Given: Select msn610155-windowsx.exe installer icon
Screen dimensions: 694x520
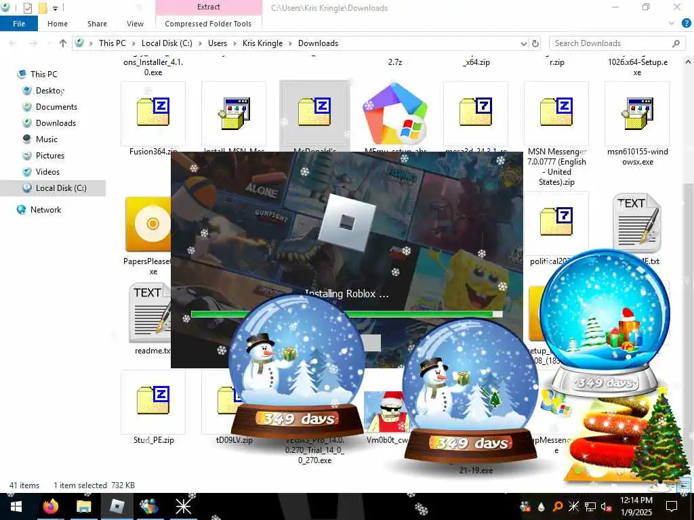Looking at the screenshot, I should (637, 114).
